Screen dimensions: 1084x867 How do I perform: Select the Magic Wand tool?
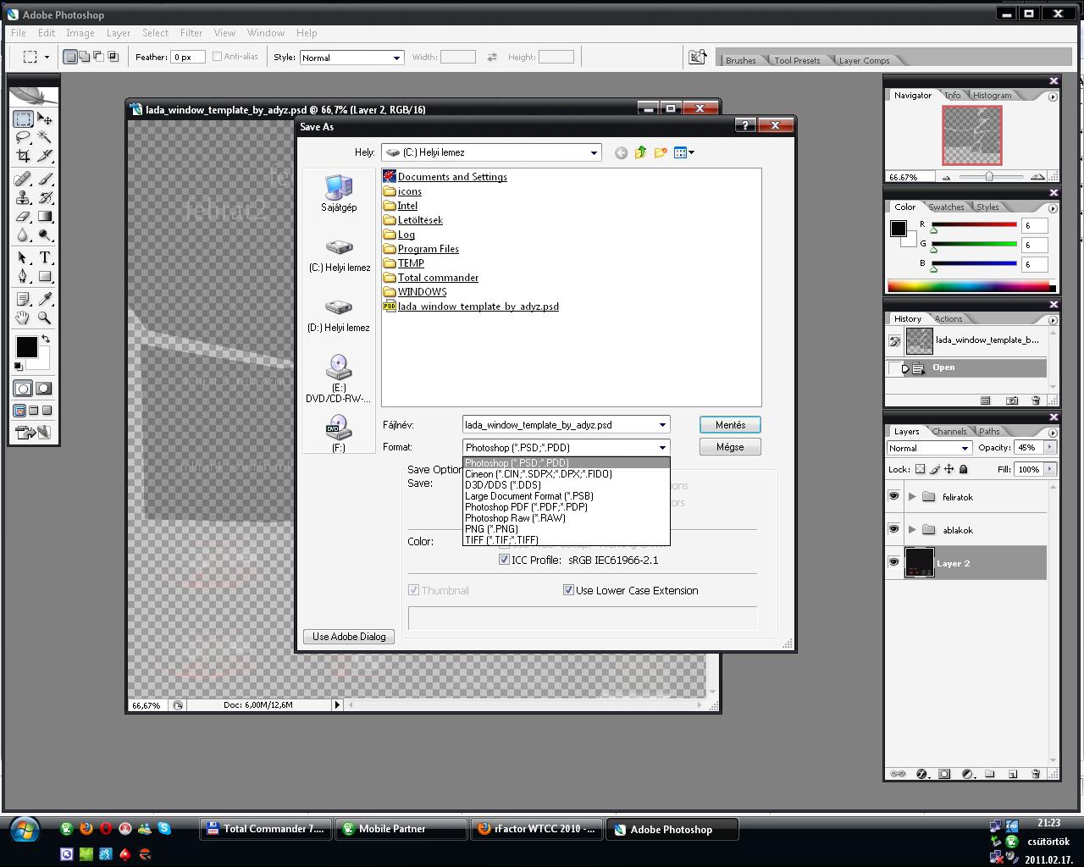[x=45, y=137]
